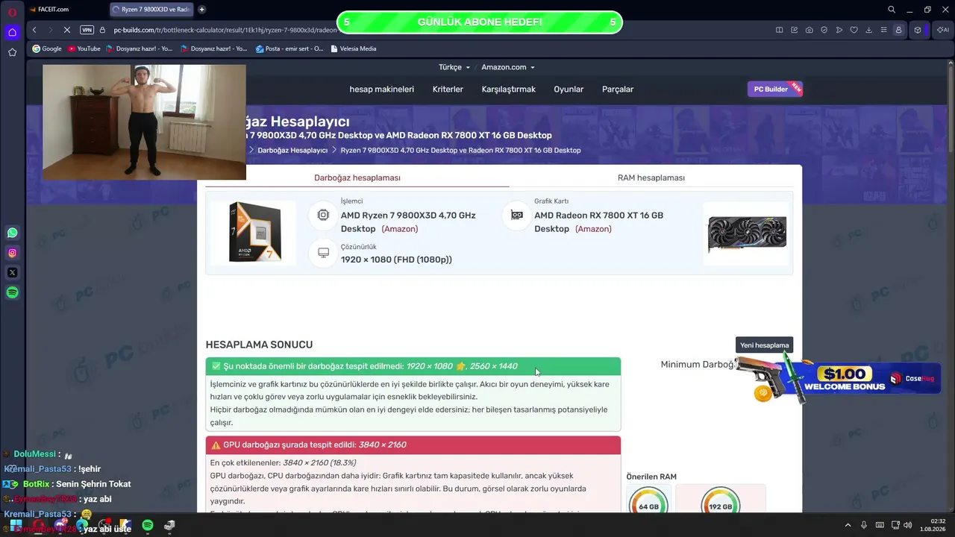Open Amazon link for Radeon RX 7800 XT
The image size is (955, 537).
[x=593, y=229]
